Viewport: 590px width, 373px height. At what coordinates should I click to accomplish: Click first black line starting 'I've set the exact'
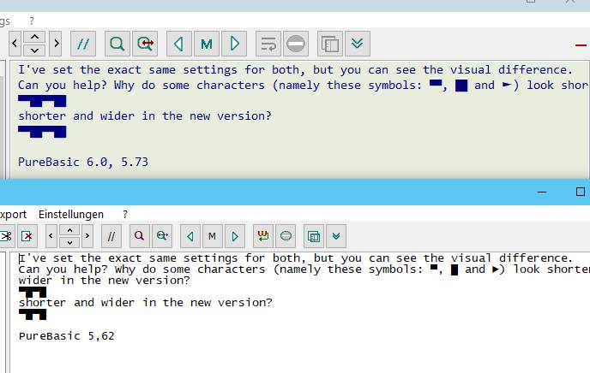296,258
